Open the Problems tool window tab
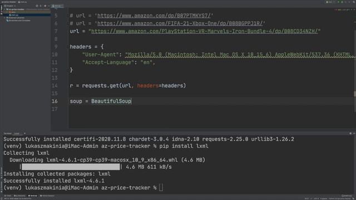The width and height of the screenshot is (356, 200). coord(19,196)
